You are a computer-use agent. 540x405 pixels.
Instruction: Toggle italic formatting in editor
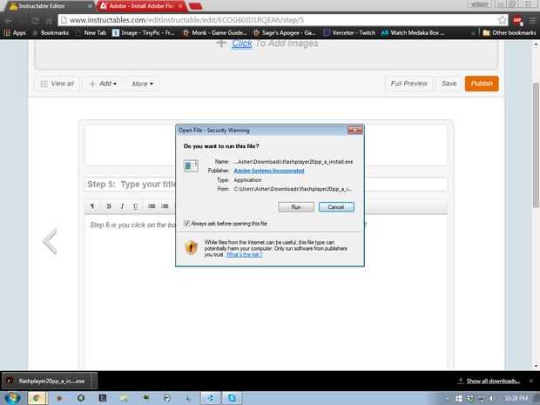122,206
